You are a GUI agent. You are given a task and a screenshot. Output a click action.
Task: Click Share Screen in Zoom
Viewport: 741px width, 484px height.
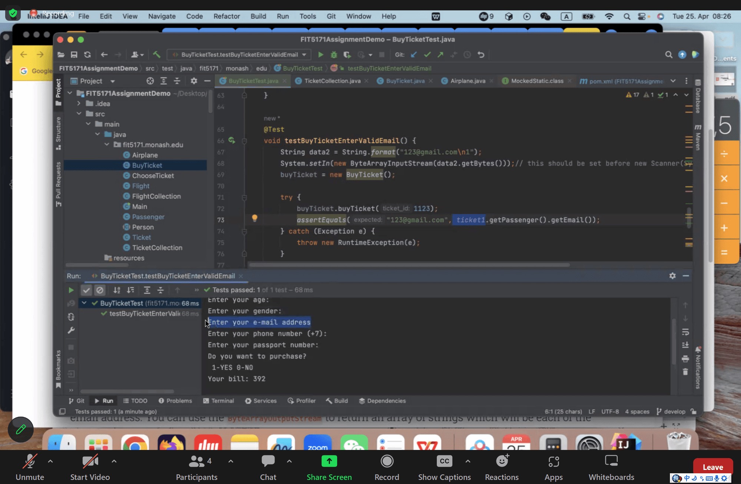pyautogui.click(x=329, y=467)
